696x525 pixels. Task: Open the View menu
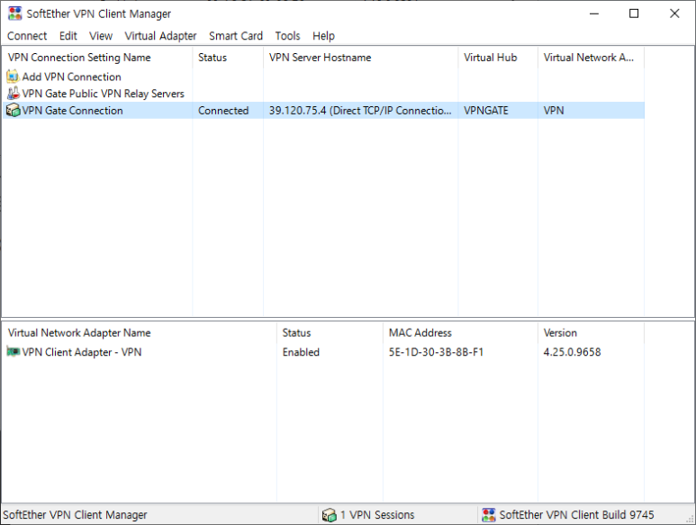click(101, 36)
